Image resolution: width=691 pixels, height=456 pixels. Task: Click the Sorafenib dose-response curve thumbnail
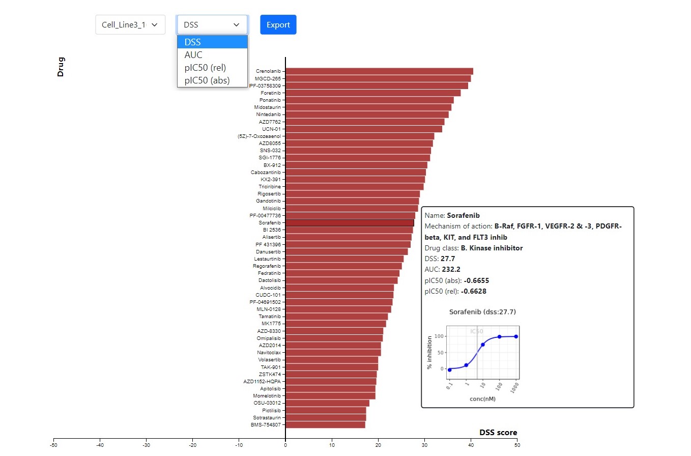coord(482,354)
